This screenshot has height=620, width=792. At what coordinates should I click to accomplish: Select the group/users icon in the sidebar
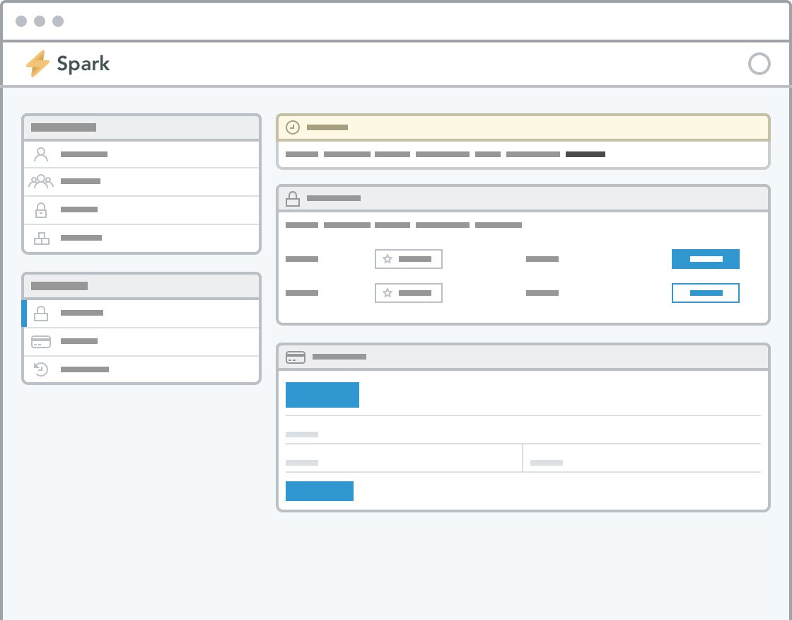click(x=40, y=182)
